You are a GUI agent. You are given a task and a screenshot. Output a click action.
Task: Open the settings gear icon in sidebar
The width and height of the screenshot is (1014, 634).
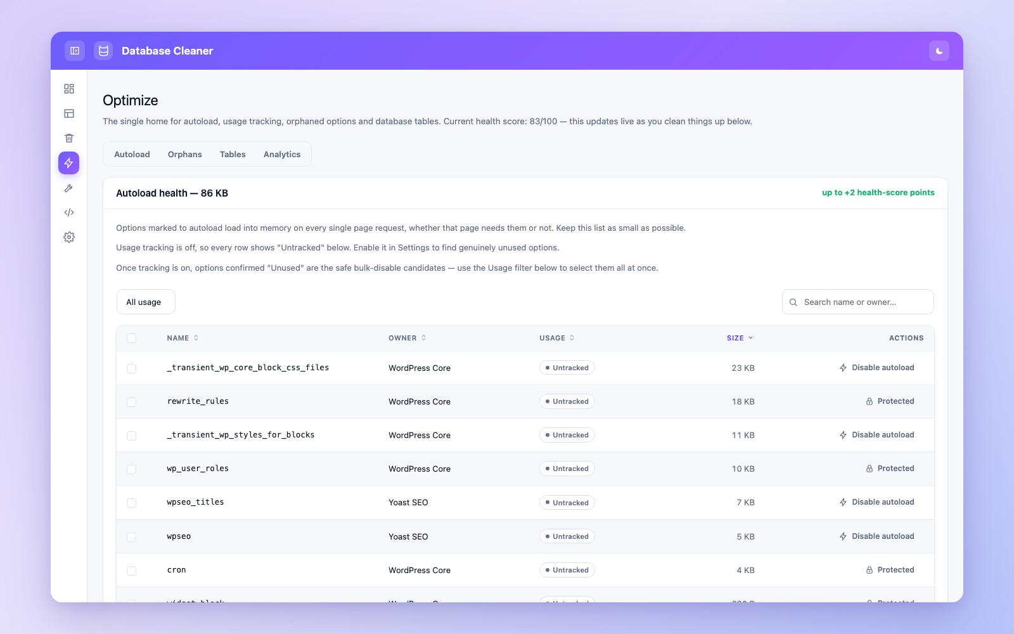click(x=69, y=237)
